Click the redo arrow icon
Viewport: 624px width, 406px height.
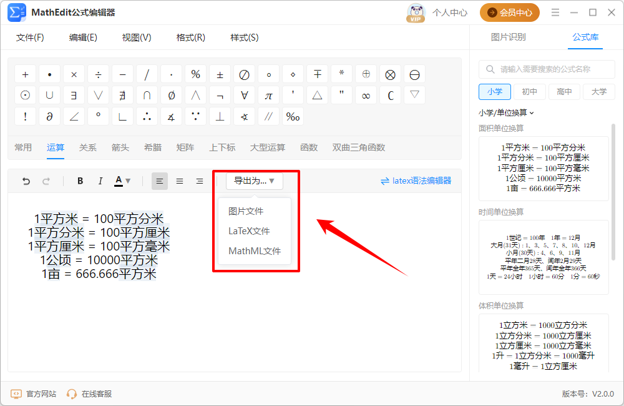(x=46, y=181)
